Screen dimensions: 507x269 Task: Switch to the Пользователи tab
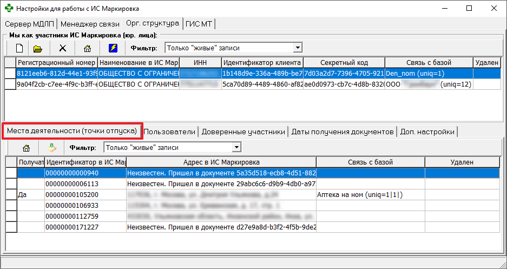click(169, 132)
